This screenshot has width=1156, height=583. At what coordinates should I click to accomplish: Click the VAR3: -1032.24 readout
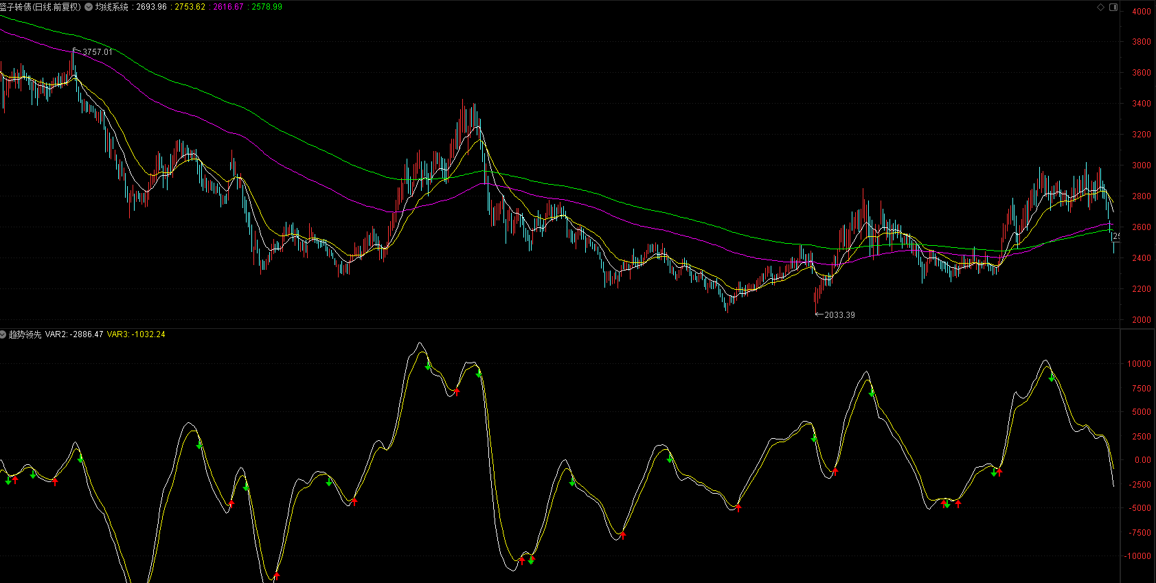[x=136, y=334]
